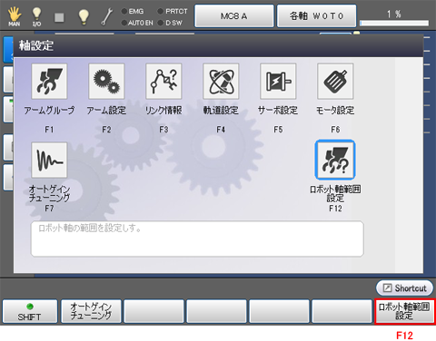Click the yellow light bulb icon
The width and height of the screenshot is (436, 341).
(84, 16)
